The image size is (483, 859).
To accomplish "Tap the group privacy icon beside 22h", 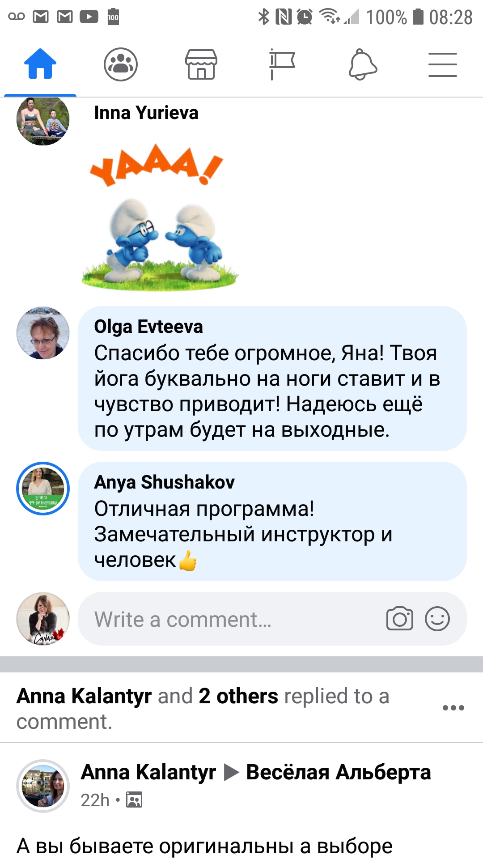I will (134, 799).
